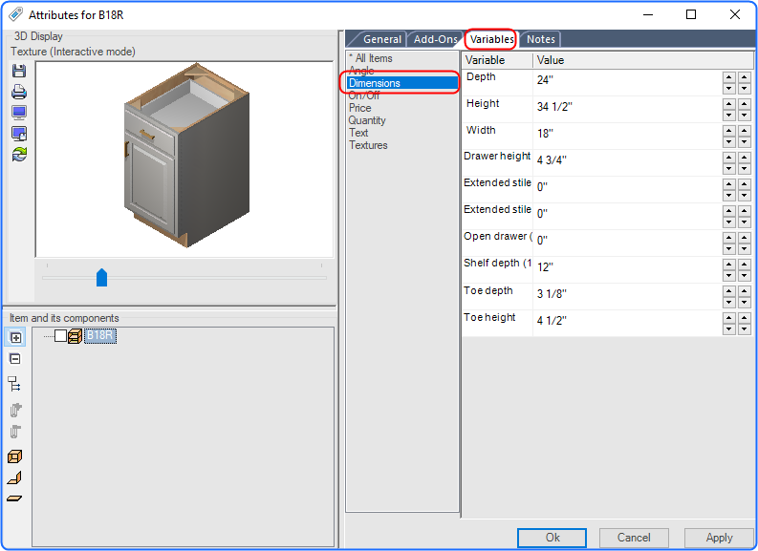
Task: Click the Toe depth variable label
Action: click(x=488, y=290)
